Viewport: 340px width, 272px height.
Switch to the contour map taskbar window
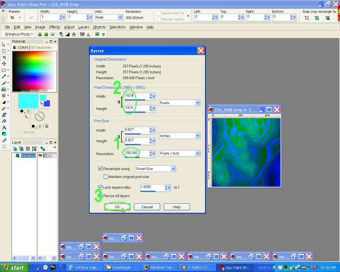point(85,268)
